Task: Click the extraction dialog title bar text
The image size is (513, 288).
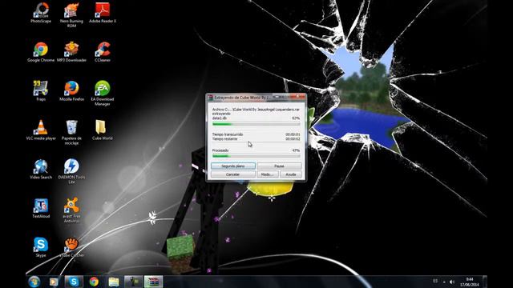Action: (x=241, y=98)
